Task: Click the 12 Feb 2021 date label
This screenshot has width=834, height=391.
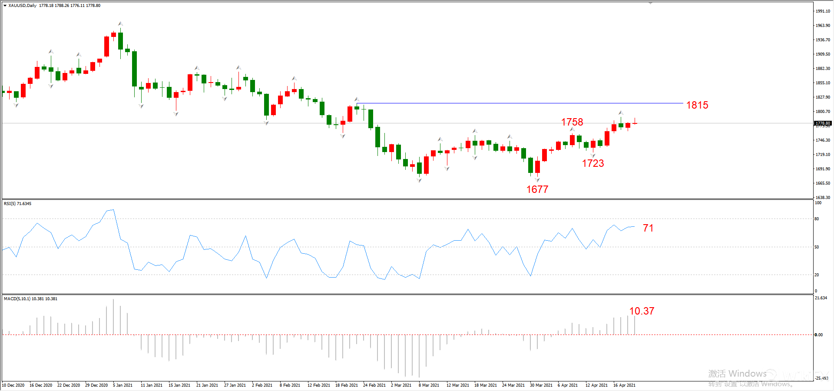Action: tap(319, 385)
